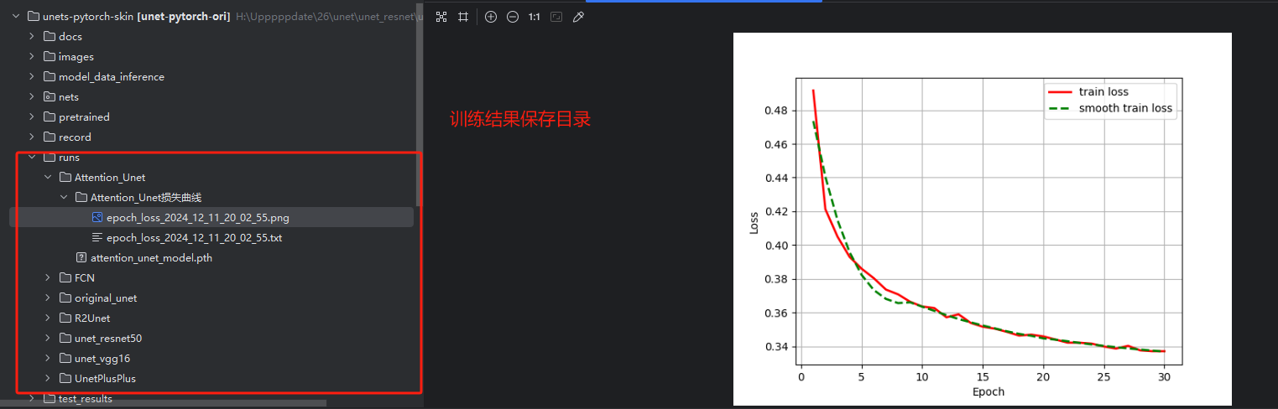This screenshot has height=409, width=1278.
Task: Select the test_results folder
Action: 86,398
